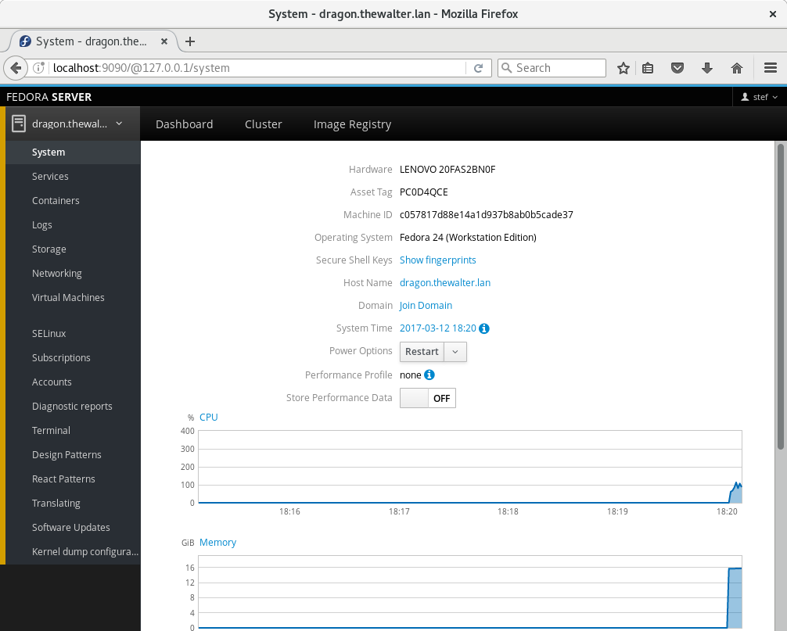The width and height of the screenshot is (787, 631).
Task: Select Virtual Machines in the sidebar
Action: click(x=68, y=298)
